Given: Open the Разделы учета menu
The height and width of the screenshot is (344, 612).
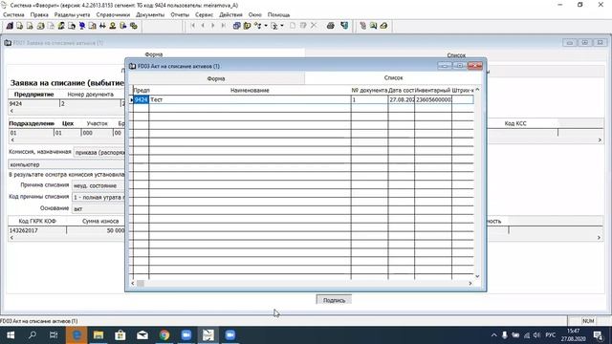Looking at the screenshot, I should 73,15.
